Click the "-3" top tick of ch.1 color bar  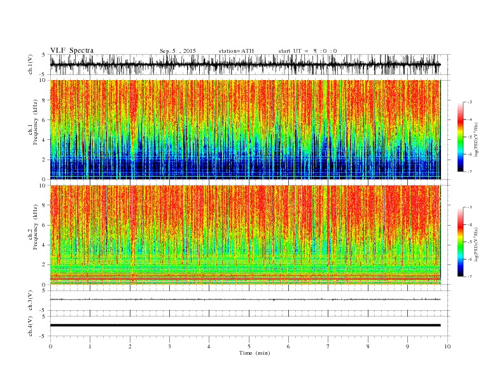469,102
